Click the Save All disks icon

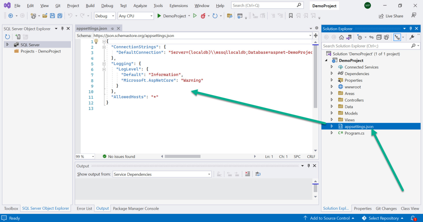(60, 16)
